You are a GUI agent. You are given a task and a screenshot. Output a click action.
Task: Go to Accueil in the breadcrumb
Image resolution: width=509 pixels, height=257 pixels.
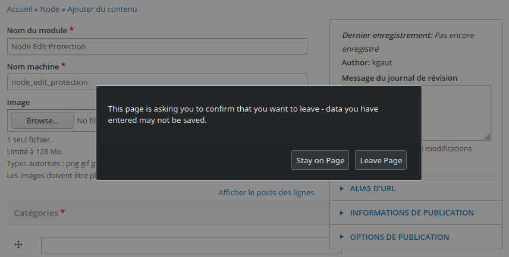coord(19,9)
